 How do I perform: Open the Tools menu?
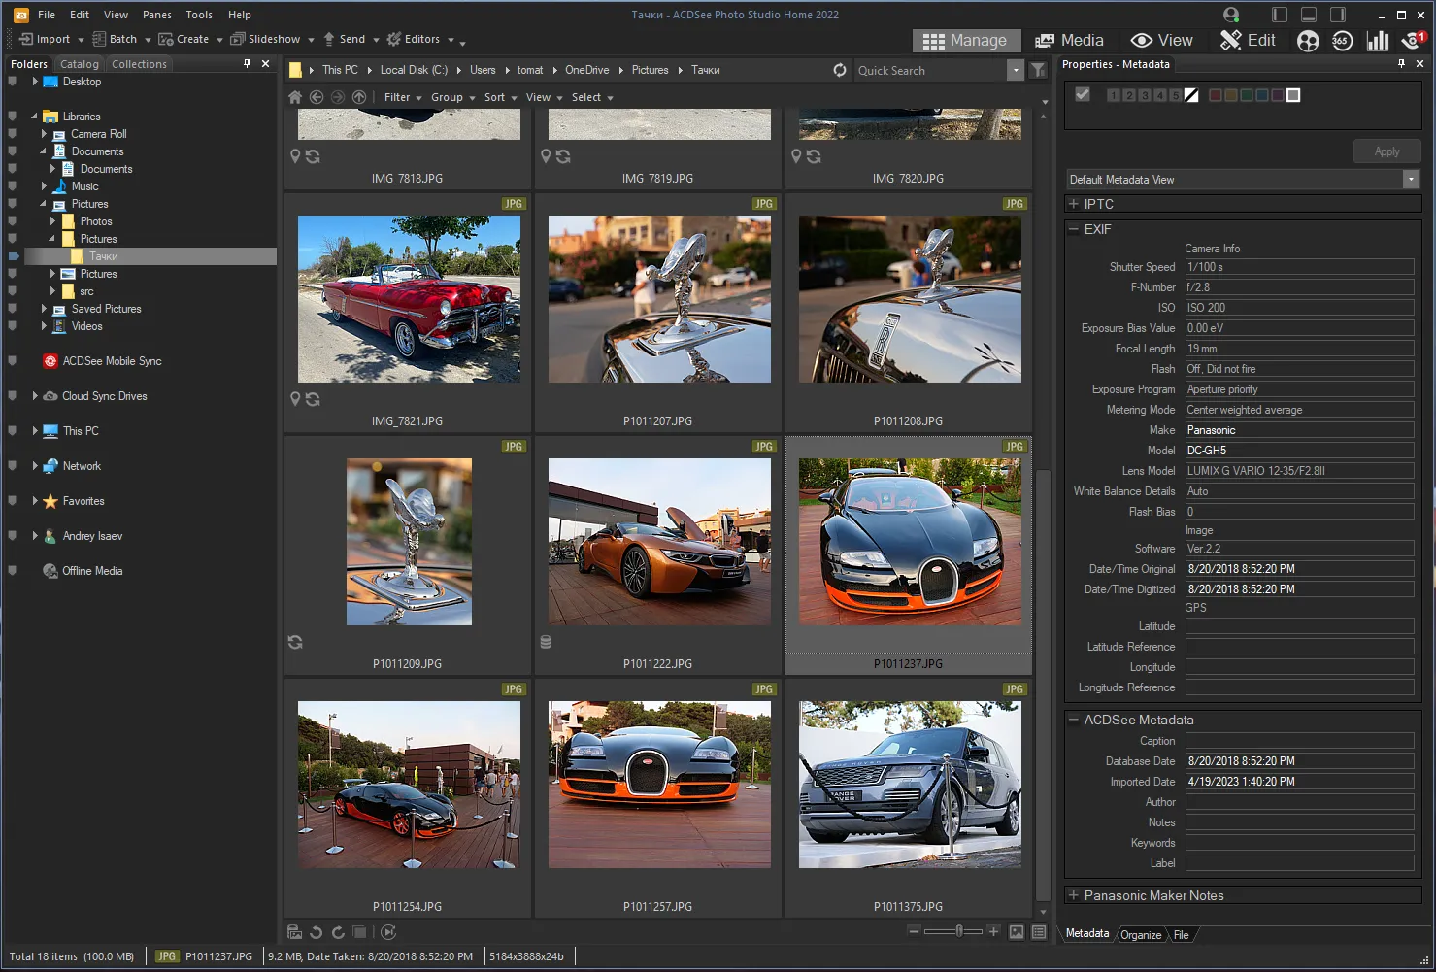coord(199,15)
